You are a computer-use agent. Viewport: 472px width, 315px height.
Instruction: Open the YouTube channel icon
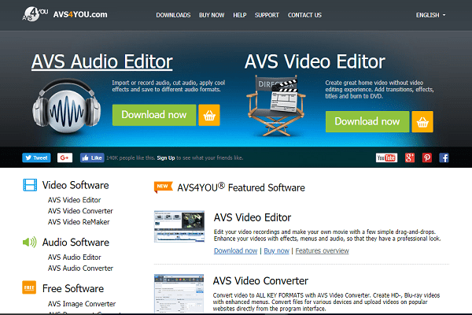[386, 157]
